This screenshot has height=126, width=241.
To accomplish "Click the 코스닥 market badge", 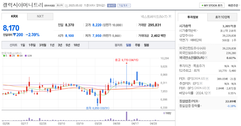I will click(60, 5).
